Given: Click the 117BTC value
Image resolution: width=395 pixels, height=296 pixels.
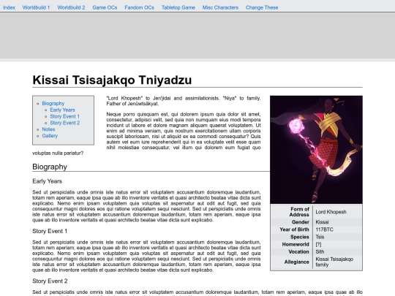Looking at the screenshot, I should (x=324, y=229).
